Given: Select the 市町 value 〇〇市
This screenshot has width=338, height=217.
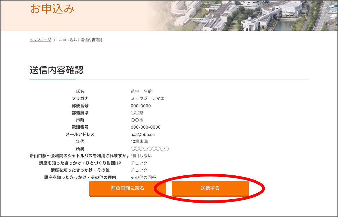Looking at the screenshot, I should tap(138, 120).
